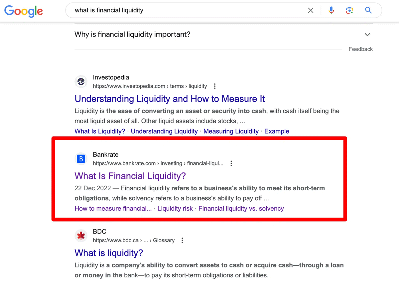Click the Investopedia favicon
Screen dimensions: 399x281
81,81
